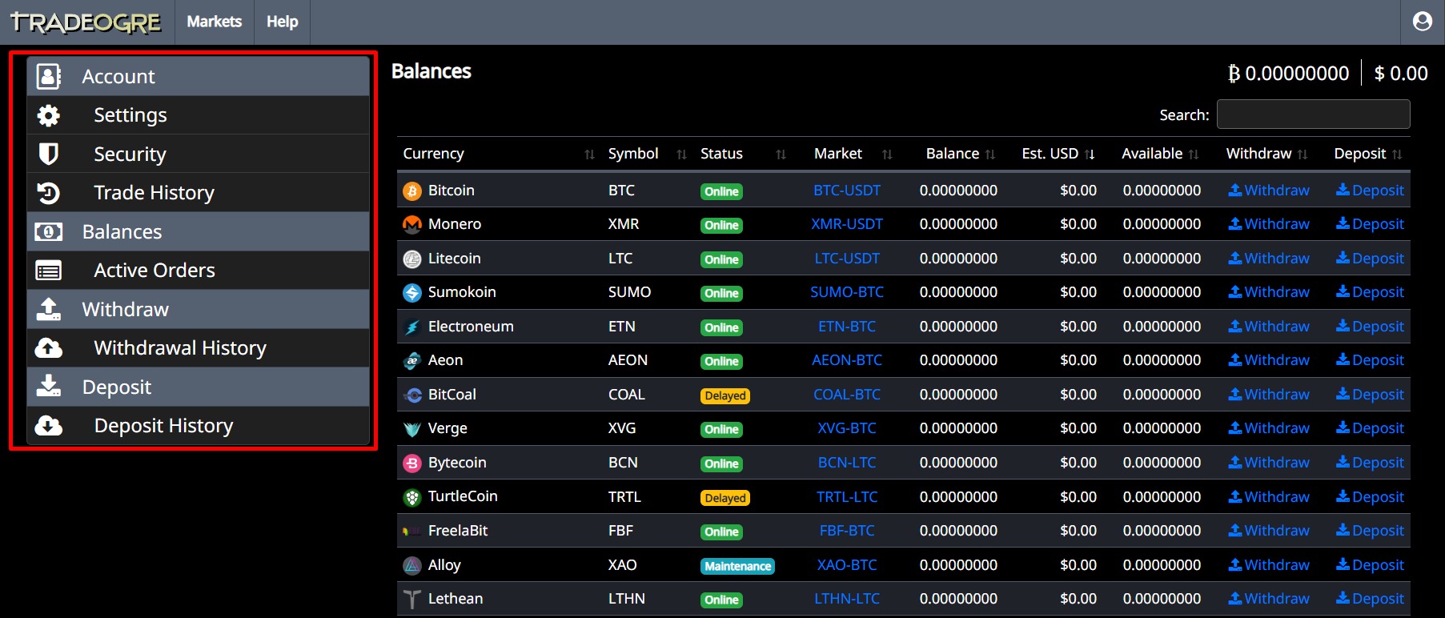Image resolution: width=1445 pixels, height=618 pixels.
Task: Open the BTC-USDT market link
Action: pyautogui.click(x=847, y=191)
